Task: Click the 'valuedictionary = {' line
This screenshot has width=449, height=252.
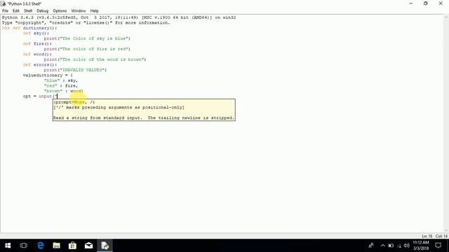Action: click(x=48, y=75)
